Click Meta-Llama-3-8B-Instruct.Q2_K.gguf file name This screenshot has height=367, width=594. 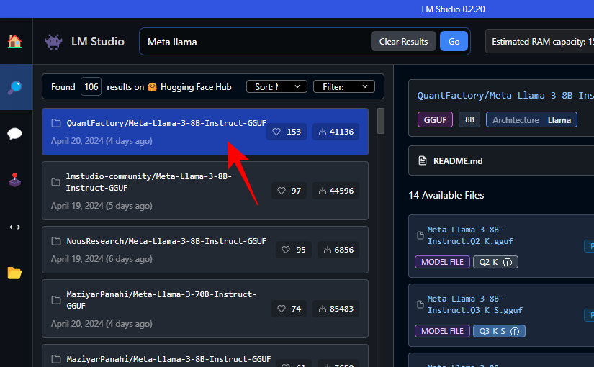(470, 235)
